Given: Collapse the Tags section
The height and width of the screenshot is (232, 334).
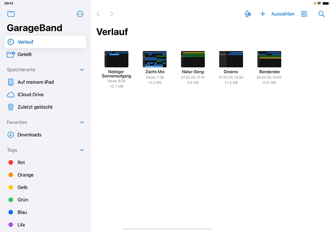Looking at the screenshot, I should point(82,150).
